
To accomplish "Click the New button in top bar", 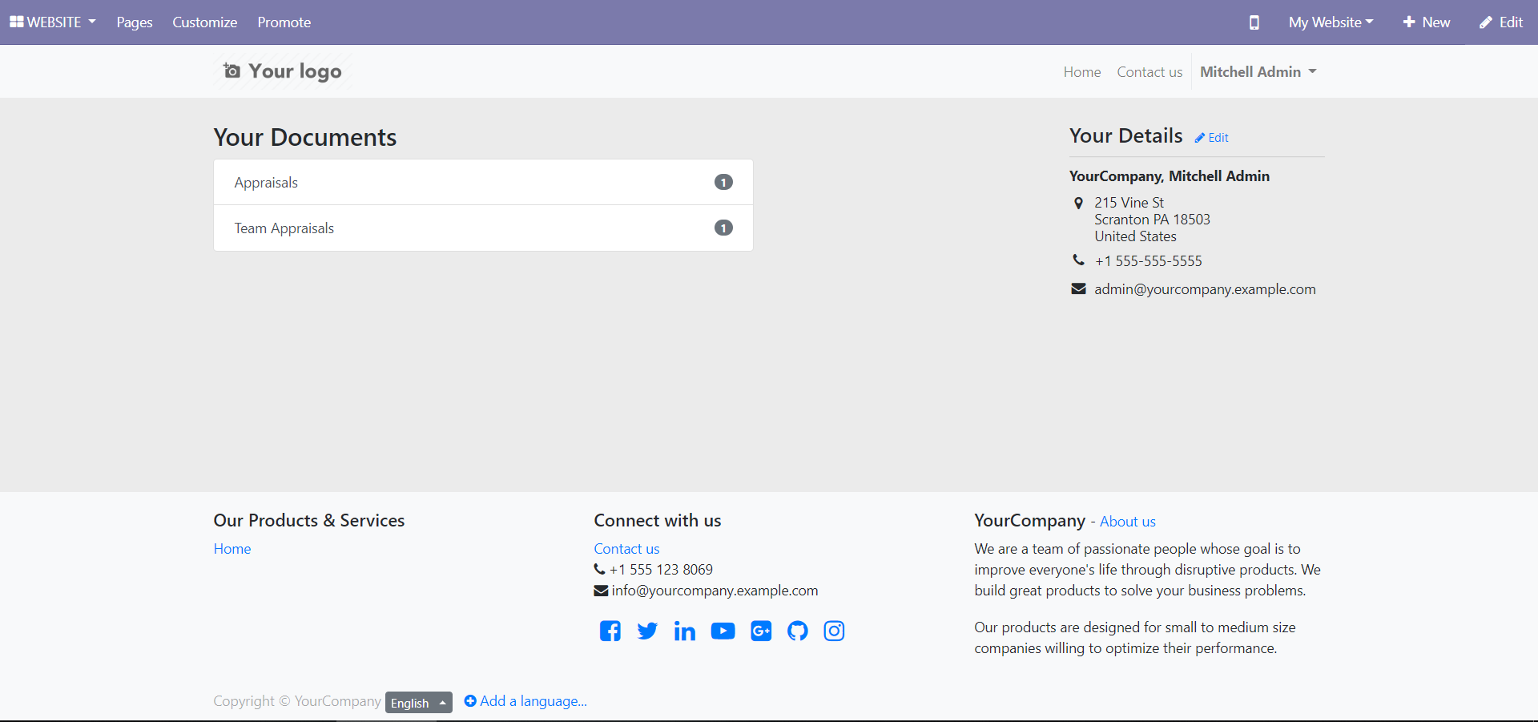I will click(x=1427, y=22).
